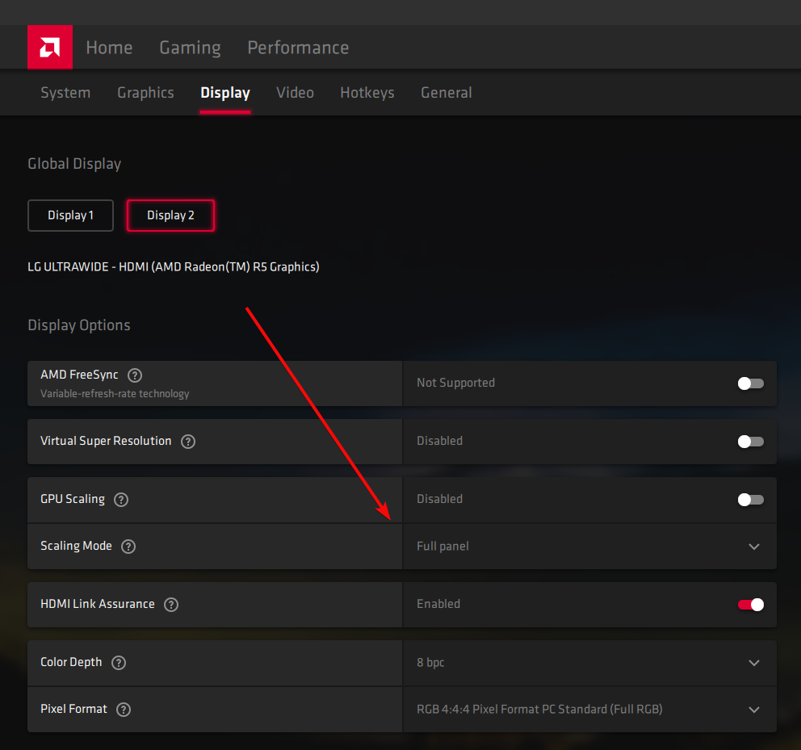Expand Pixel Format RGB 4:4:4 dropdown

(x=589, y=710)
